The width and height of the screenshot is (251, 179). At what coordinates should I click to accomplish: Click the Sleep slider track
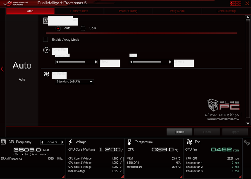tap(151, 62)
